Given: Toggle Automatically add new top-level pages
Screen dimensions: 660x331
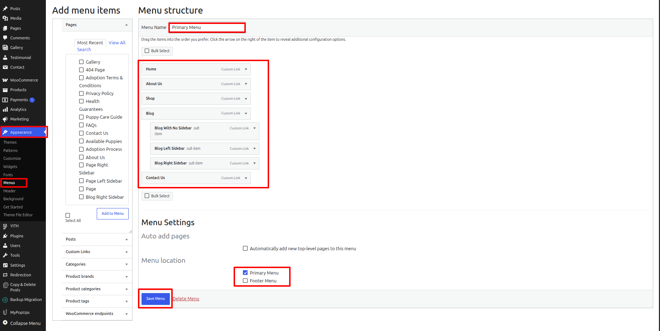Looking at the screenshot, I should 245,248.
